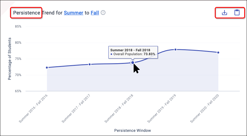The height and width of the screenshot is (136, 247).
Task: Select the Summer 2020 - Fall 2020 data point
Action: (x=218, y=52)
